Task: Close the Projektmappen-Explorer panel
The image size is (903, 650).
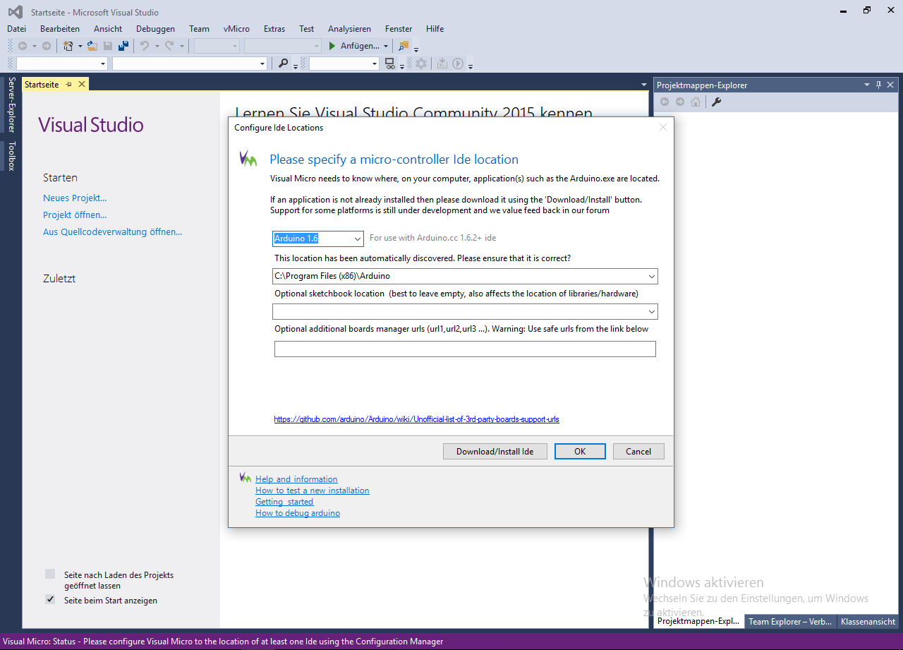Action: point(890,85)
